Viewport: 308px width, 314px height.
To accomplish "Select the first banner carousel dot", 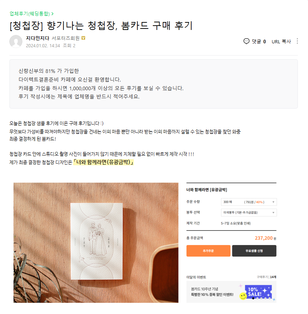I will point(253,298).
